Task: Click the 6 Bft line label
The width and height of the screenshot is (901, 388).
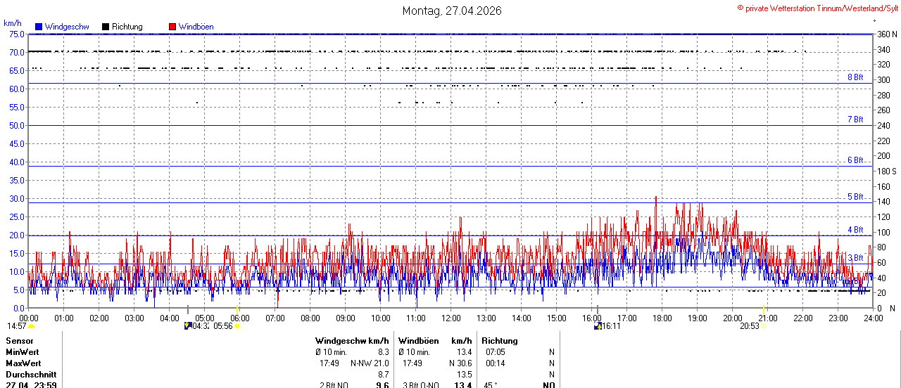Action: click(855, 160)
